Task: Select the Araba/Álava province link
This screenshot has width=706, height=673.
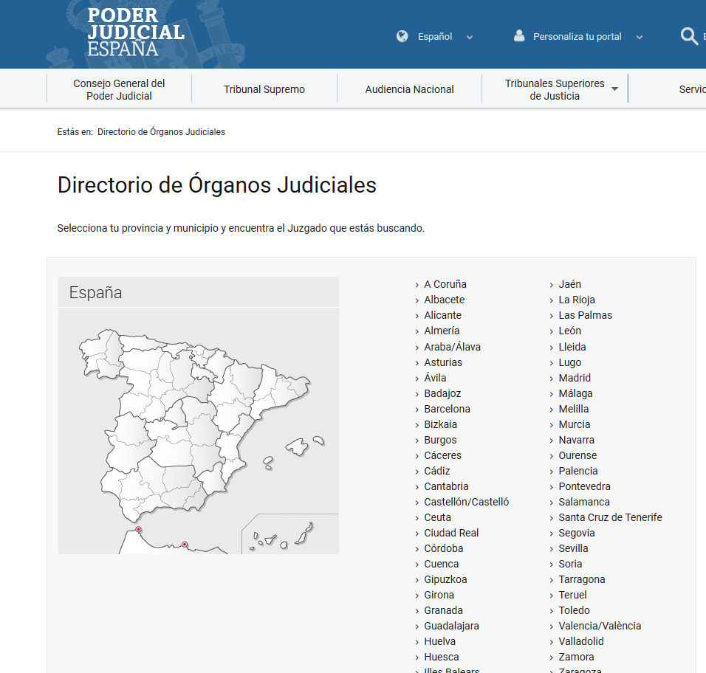Action: coord(452,347)
